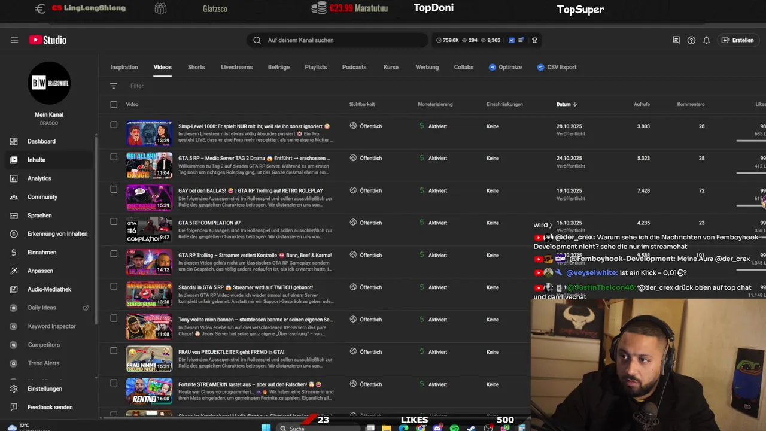Sort by the Aufrufe column header
This screenshot has width=766, height=431.
pos(642,104)
